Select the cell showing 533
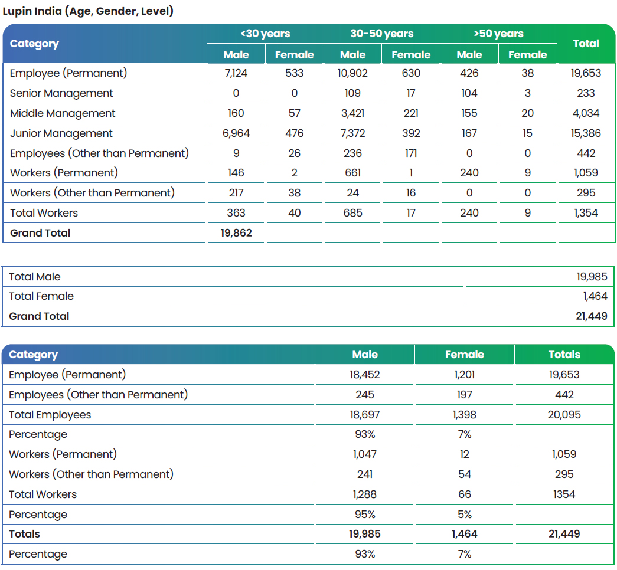This screenshot has width=617, height=570. point(295,73)
